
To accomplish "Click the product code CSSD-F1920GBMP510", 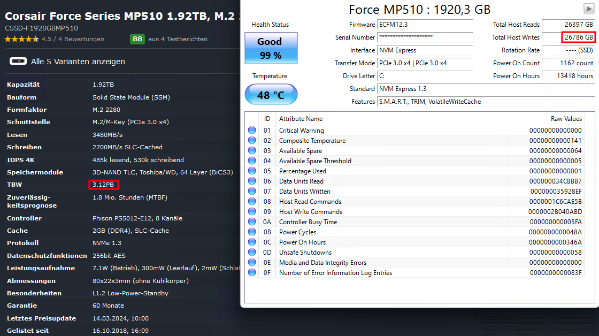I will pyautogui.click(x=41, y=28).
